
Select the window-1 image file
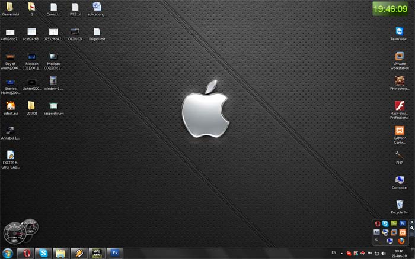pos(53,83)
